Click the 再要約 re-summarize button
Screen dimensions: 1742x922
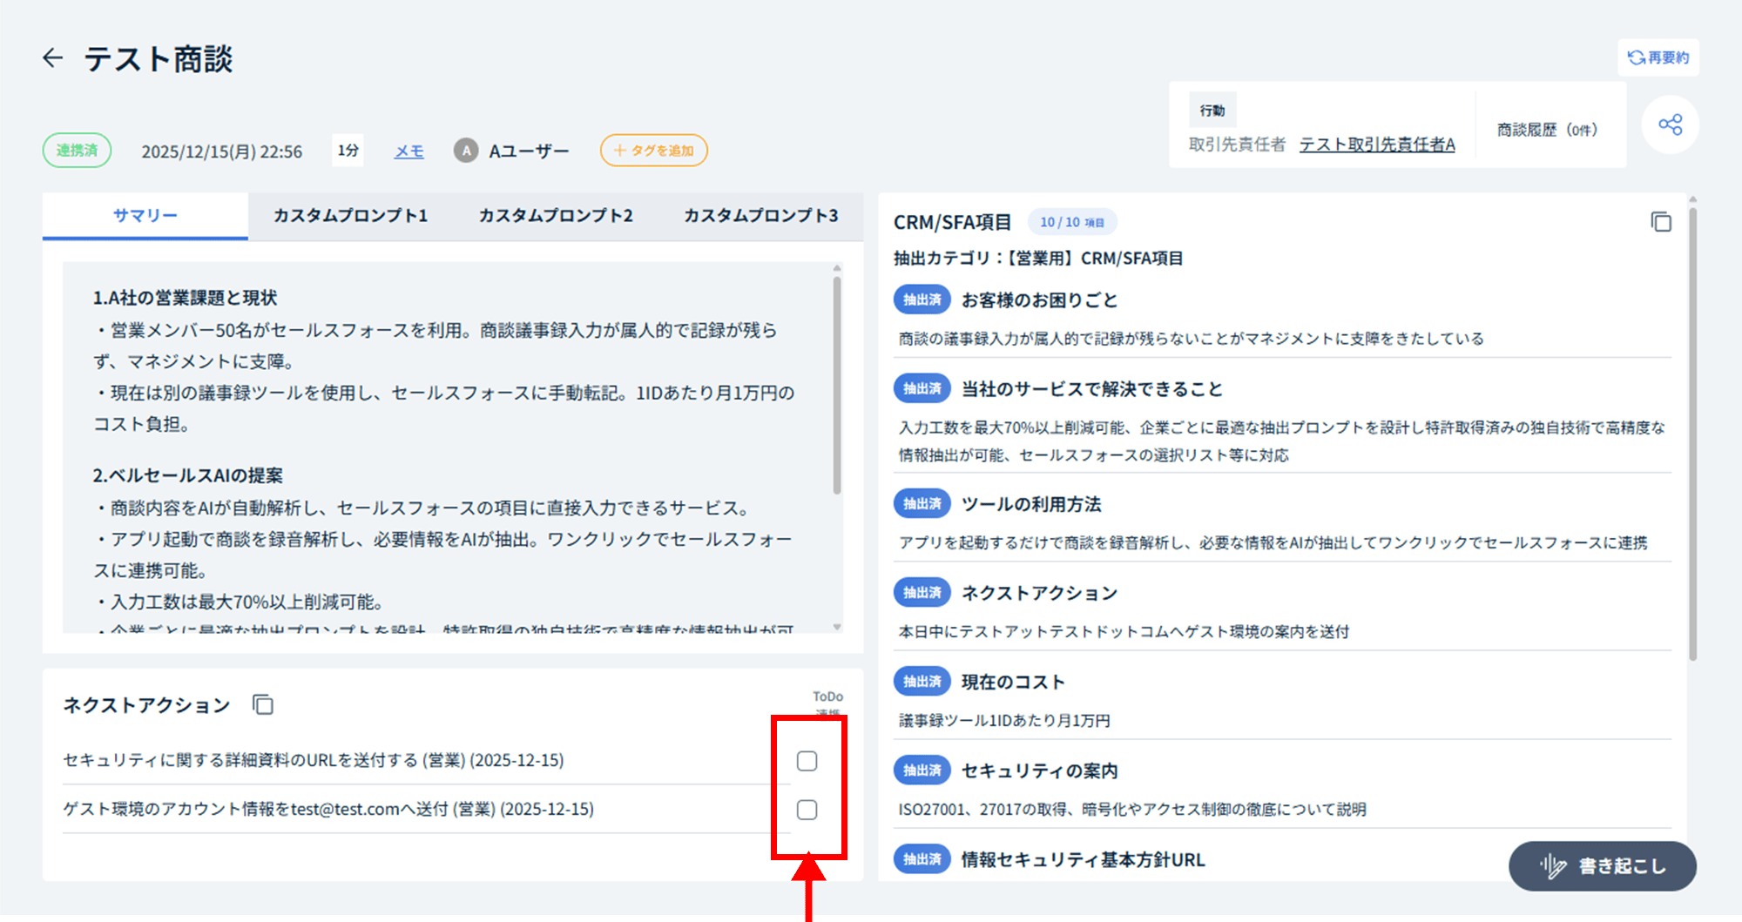(1658, 57)
